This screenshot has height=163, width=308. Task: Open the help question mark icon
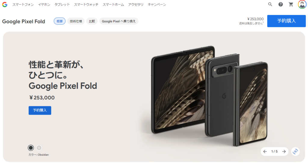(x=281, y=4)
